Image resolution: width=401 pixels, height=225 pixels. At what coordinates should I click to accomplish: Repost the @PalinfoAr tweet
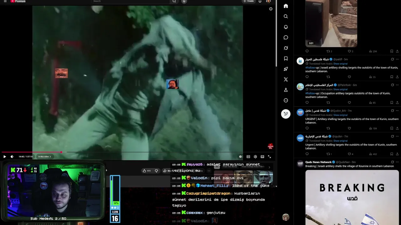(328, 102)
